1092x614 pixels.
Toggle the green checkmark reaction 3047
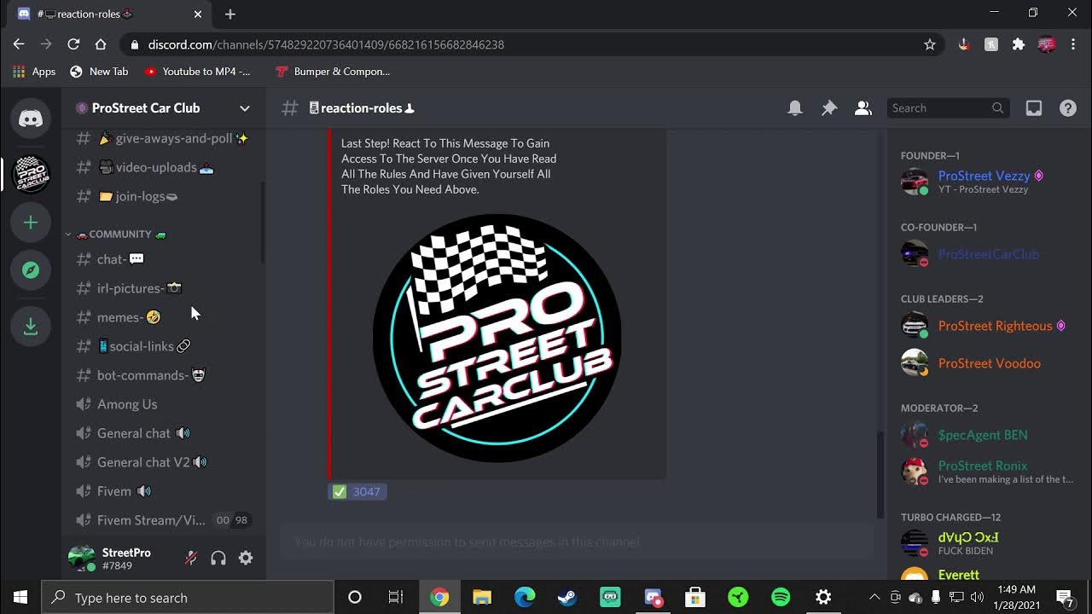point(357,491)
